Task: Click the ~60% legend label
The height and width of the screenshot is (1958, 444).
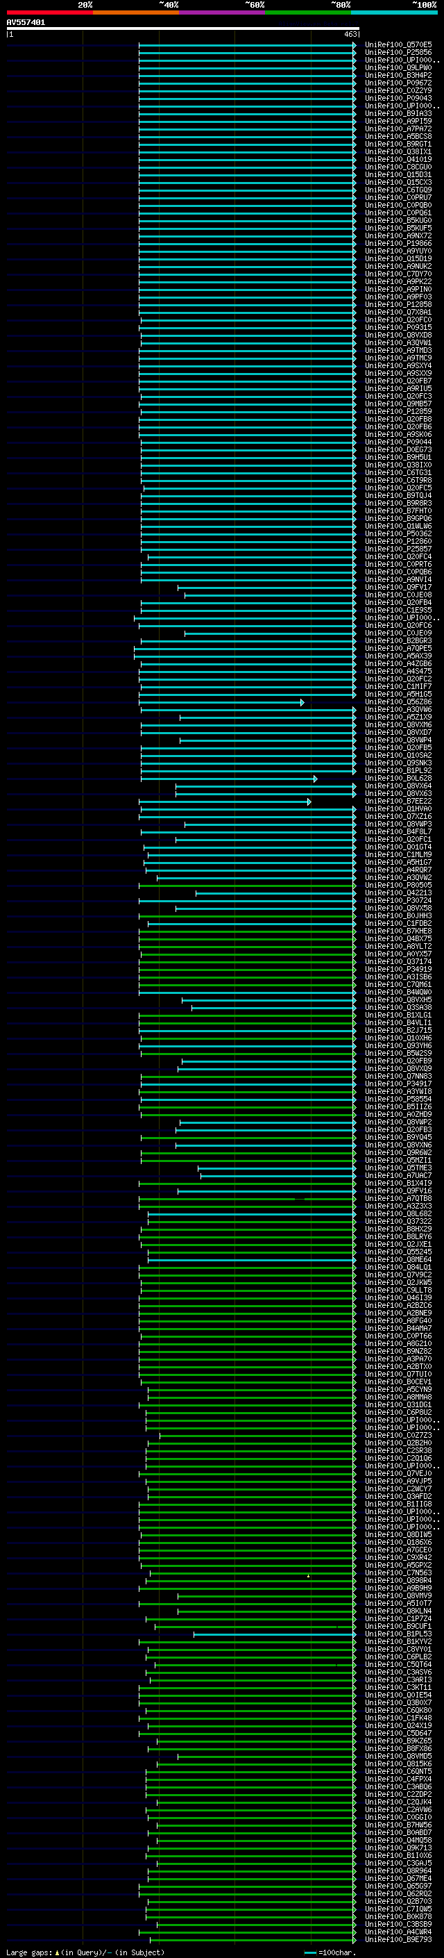Action: (x=254, y=5)
